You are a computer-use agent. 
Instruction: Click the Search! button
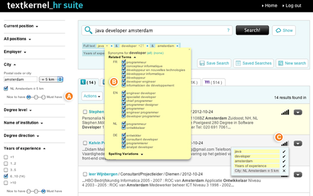[x=252, y=30]
